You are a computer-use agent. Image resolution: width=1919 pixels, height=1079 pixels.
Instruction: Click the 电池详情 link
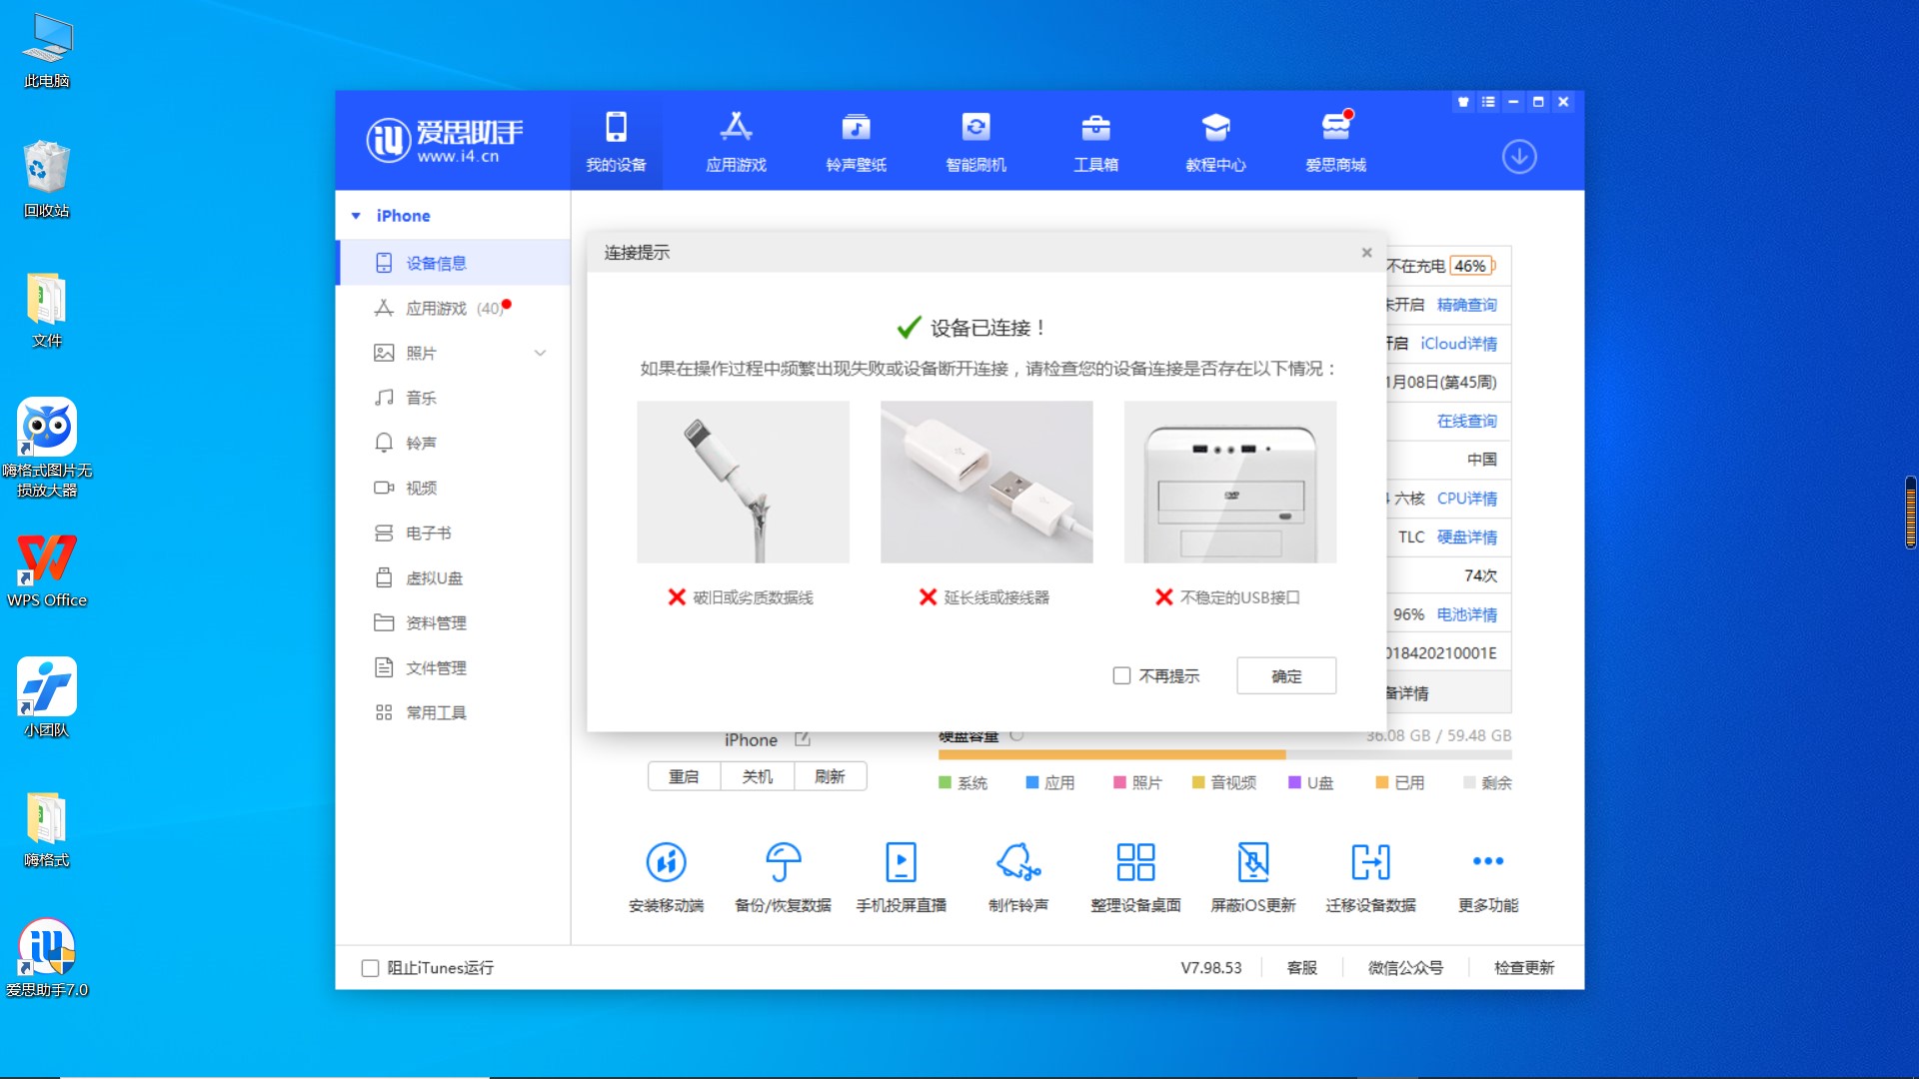pyautogui.click(x=1466, y=614)
